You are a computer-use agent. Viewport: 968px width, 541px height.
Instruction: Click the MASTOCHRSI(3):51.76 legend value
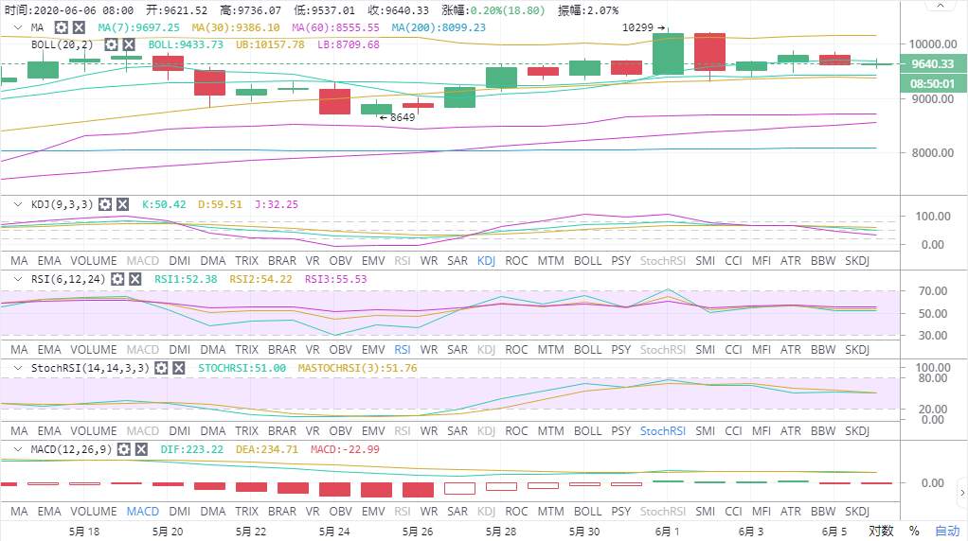point(357,368)
